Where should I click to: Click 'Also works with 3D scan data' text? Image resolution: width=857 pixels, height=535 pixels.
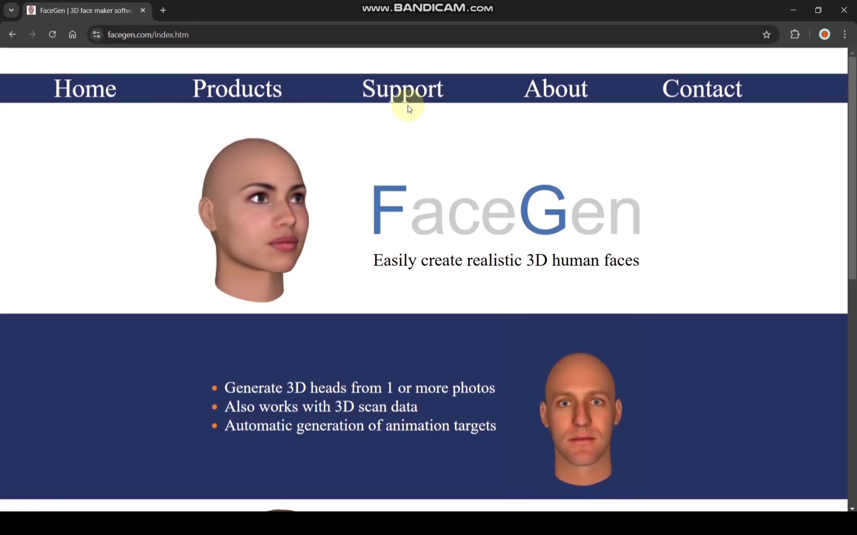pos(321,407)
